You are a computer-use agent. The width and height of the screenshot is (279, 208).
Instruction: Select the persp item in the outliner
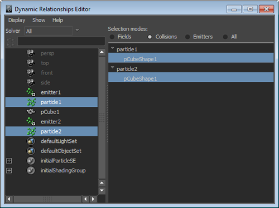pos(47,53)
